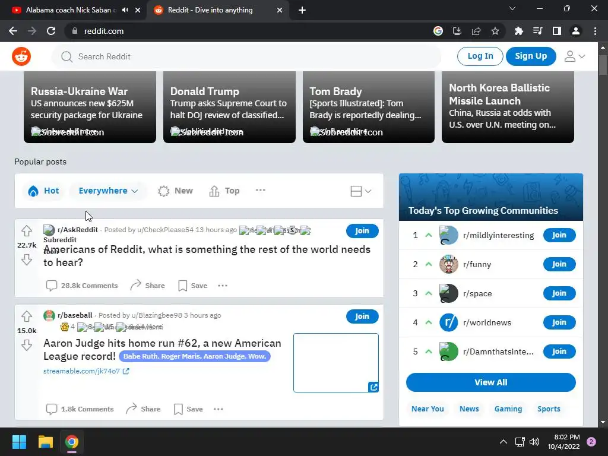The width and height of the screenshot is (608, 456).
Task: Click the Log In button
Action: (x=480, y=56)
